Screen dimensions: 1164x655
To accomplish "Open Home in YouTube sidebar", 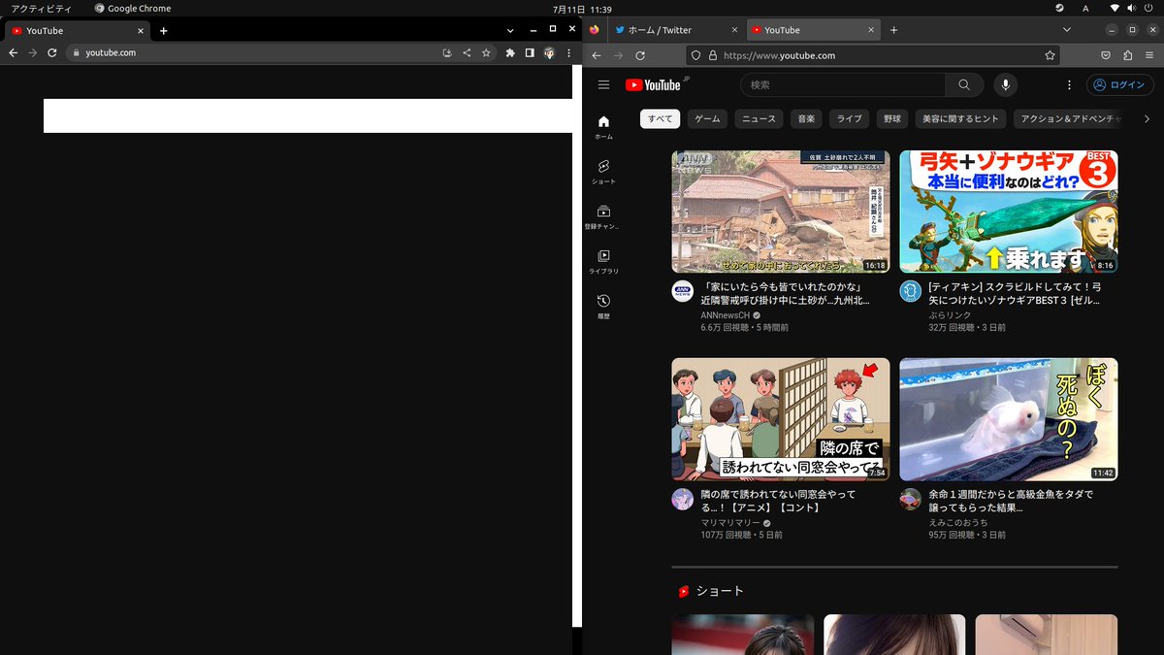I will 603,127.
